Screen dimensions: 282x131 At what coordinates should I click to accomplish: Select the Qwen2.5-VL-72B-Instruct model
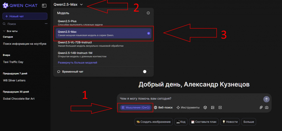coord(104,44)
